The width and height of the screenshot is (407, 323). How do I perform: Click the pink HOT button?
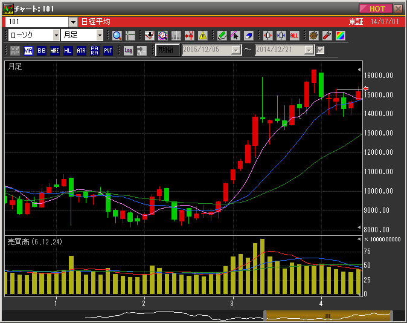coord(375,8)
